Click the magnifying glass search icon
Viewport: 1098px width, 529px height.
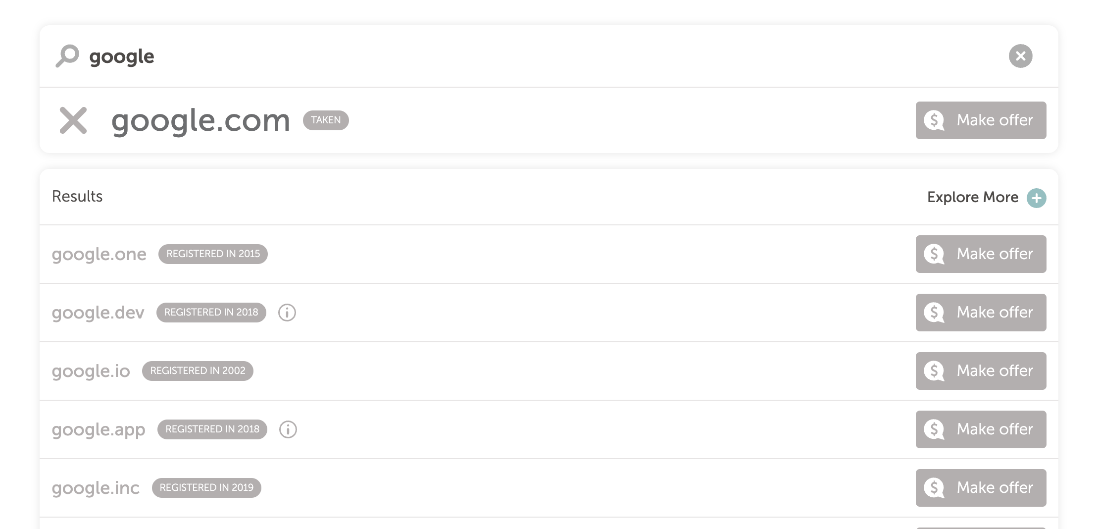pos(67,56)
